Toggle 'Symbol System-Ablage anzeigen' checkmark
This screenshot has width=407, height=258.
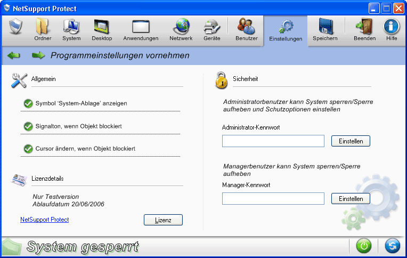pos(28,103)
